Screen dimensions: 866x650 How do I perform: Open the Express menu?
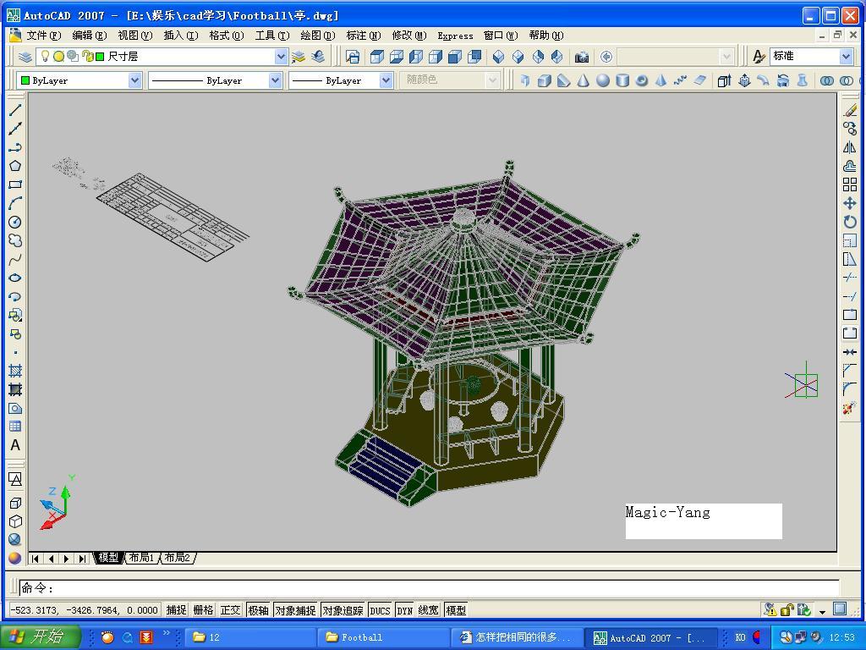click(x=455, y=36)
